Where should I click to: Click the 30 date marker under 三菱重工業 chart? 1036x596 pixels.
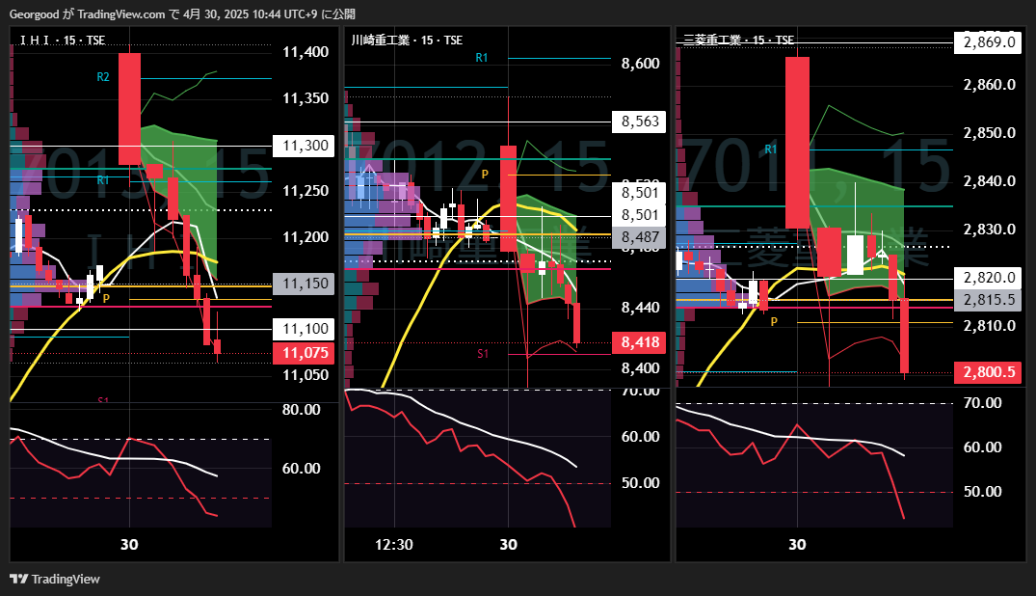(x=798, y=544)
